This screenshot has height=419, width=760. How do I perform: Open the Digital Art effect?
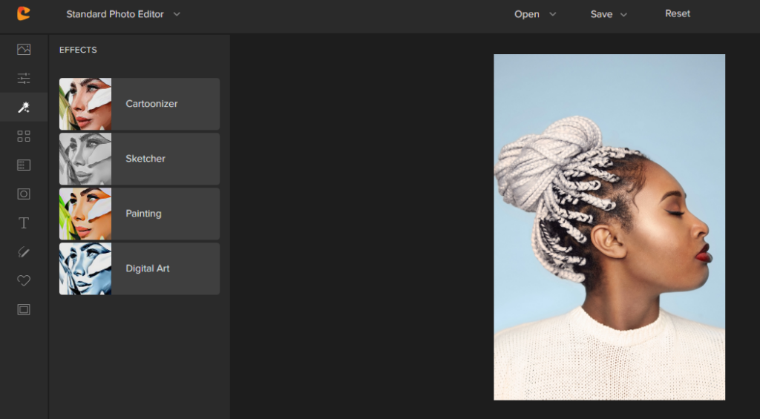coord(140,268)
